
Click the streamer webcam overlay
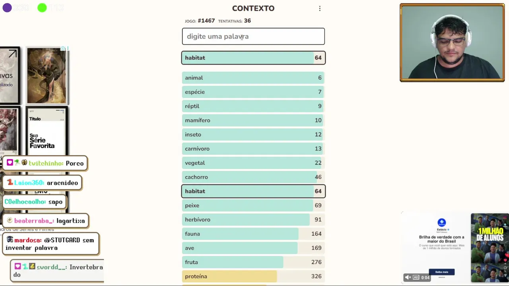452,43
